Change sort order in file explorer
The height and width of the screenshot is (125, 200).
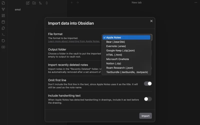[x=40, y=3]
